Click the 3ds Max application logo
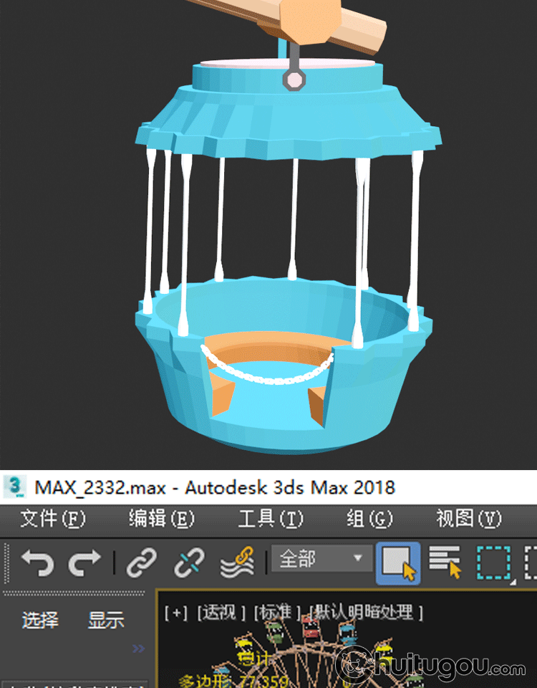Viewport: 537px width, 688px height. point(15,487)
